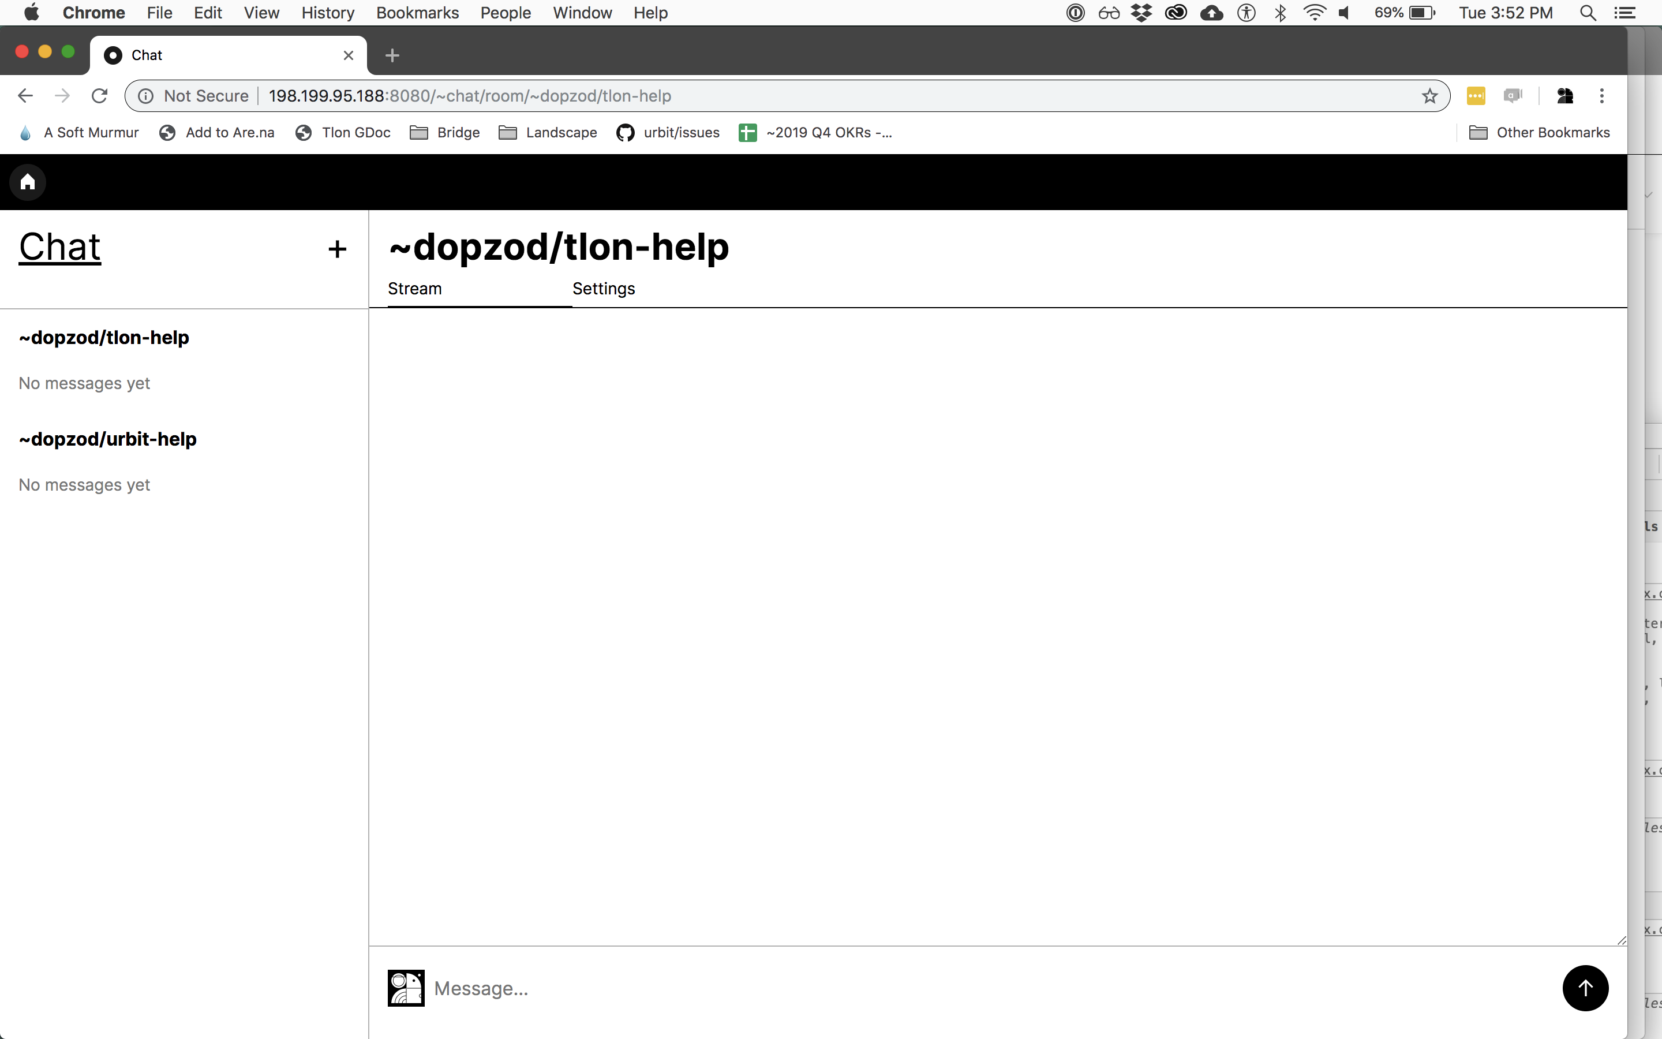Open the Wi-Fi status menu
Viewport: 1662px width, 1039px height.
pyautogui.click(x=1314, y=12)
